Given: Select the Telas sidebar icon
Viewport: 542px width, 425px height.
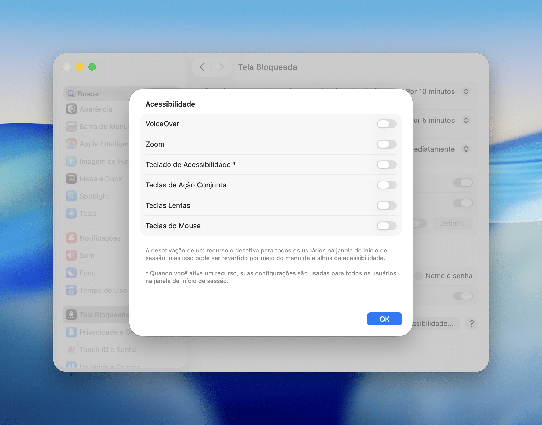Looking at the screenshot, I should click(x=71, y=213).
